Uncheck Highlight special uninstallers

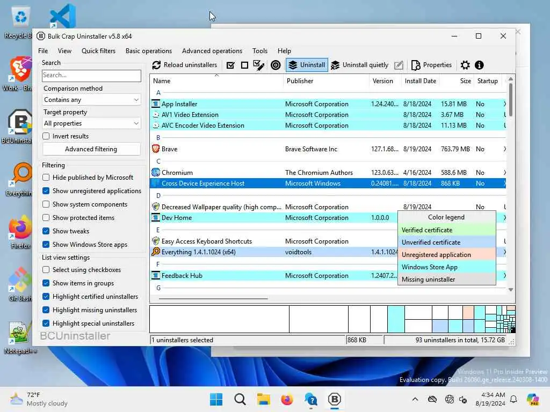46,323
